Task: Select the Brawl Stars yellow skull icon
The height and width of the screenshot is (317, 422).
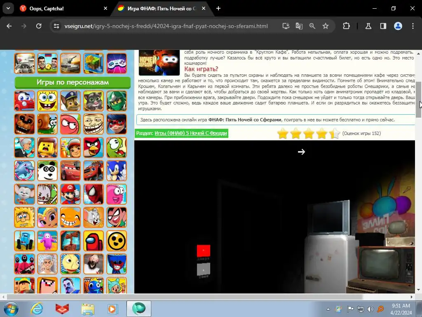Action: (117, 241)
